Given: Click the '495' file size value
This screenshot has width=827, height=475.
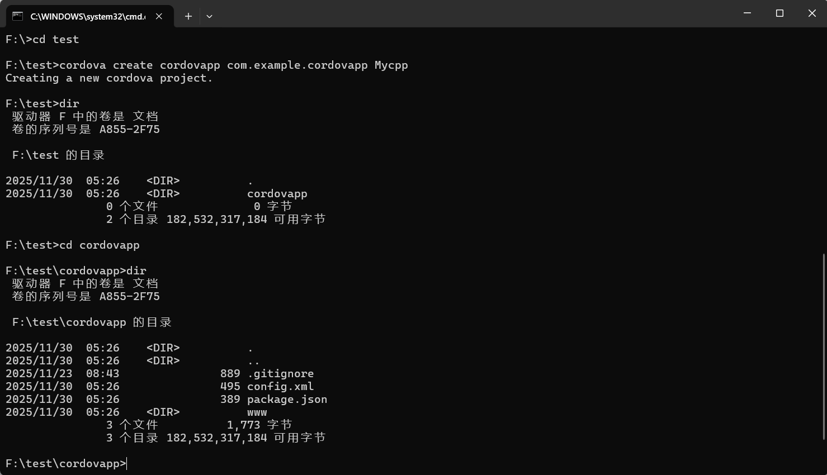Looking at the screenshot, I should (230, 386).
